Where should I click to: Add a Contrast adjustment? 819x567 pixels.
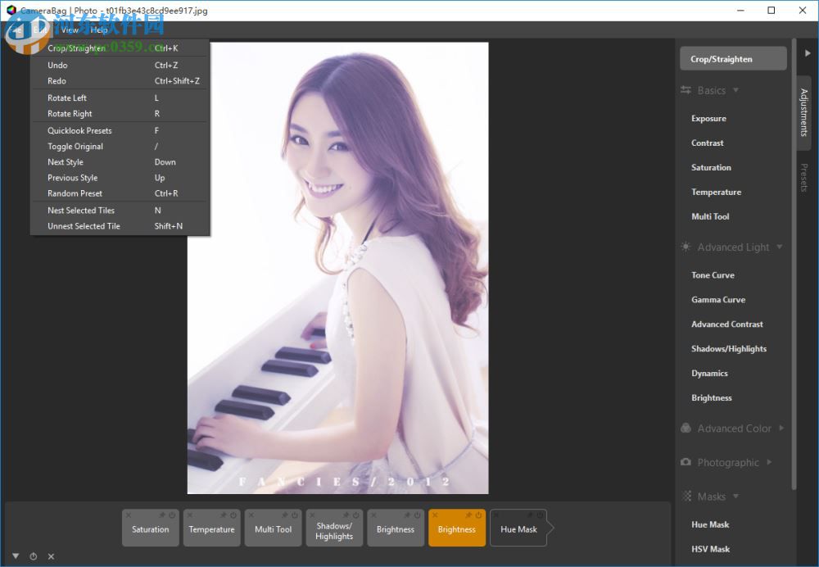(708, 143)
